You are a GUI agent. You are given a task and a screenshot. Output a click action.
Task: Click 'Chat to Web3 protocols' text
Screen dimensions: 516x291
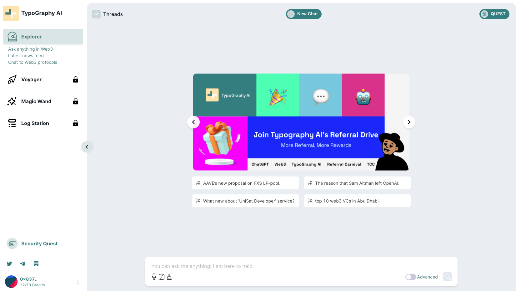(33, 62)
